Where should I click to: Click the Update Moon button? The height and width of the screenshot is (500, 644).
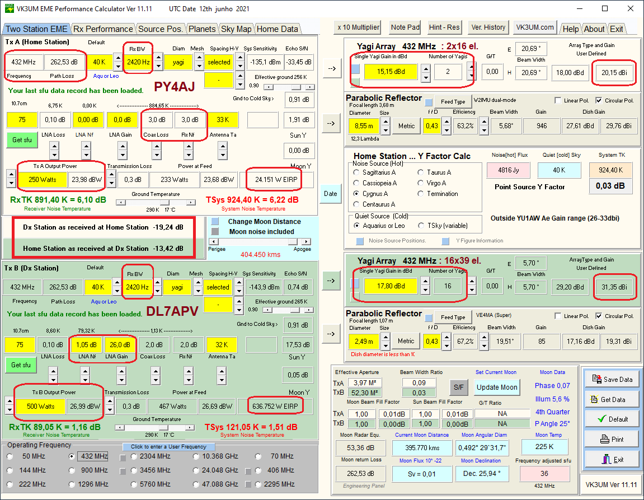(496, 387)
